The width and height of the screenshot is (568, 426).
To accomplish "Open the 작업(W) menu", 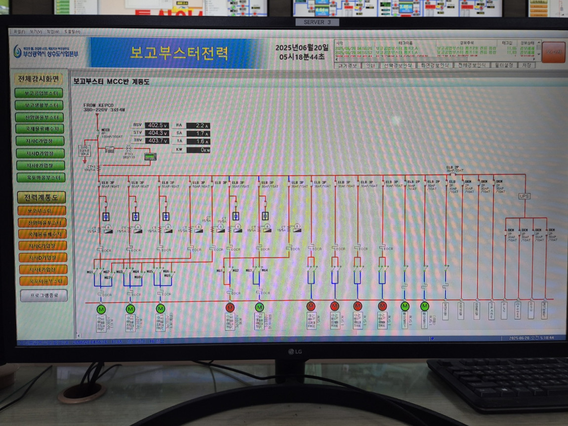I will 53,32.
